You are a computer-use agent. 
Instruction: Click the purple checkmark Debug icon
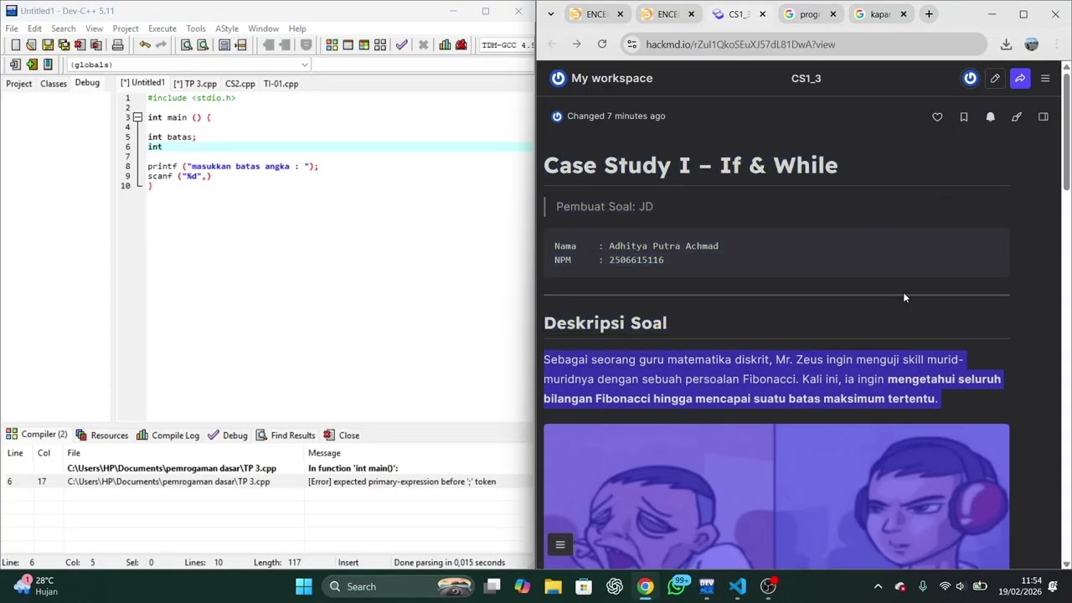402,45
